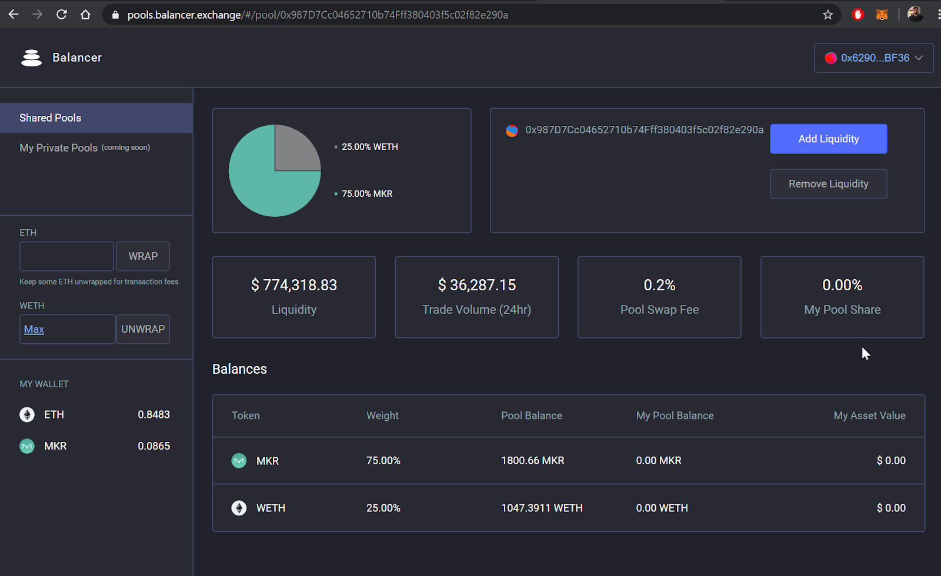Viewport: 941px width, 576px height.
Task: Click the MetaMask fox extension icon
Action: (882, 15)
